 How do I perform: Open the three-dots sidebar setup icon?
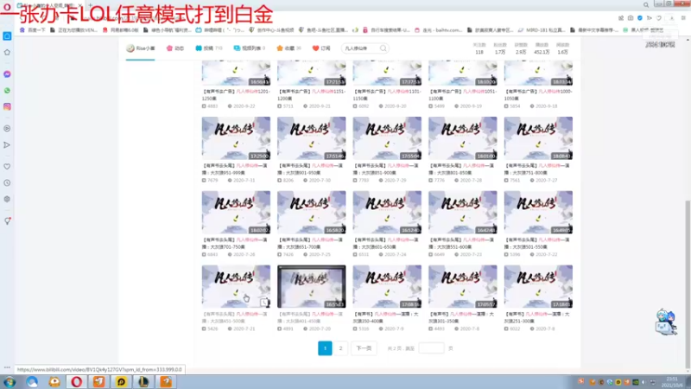click(7, 367)
